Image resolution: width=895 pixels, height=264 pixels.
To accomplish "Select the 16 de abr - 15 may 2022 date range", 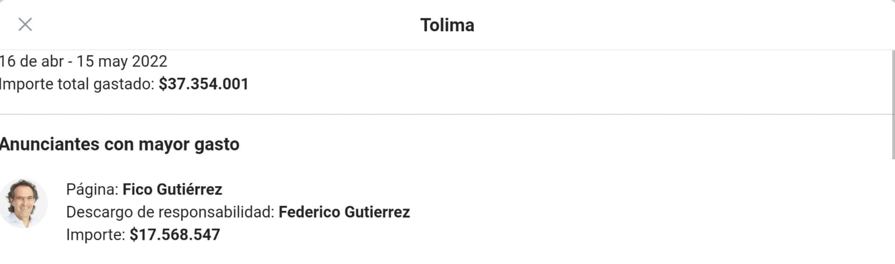I will (83, 61).
